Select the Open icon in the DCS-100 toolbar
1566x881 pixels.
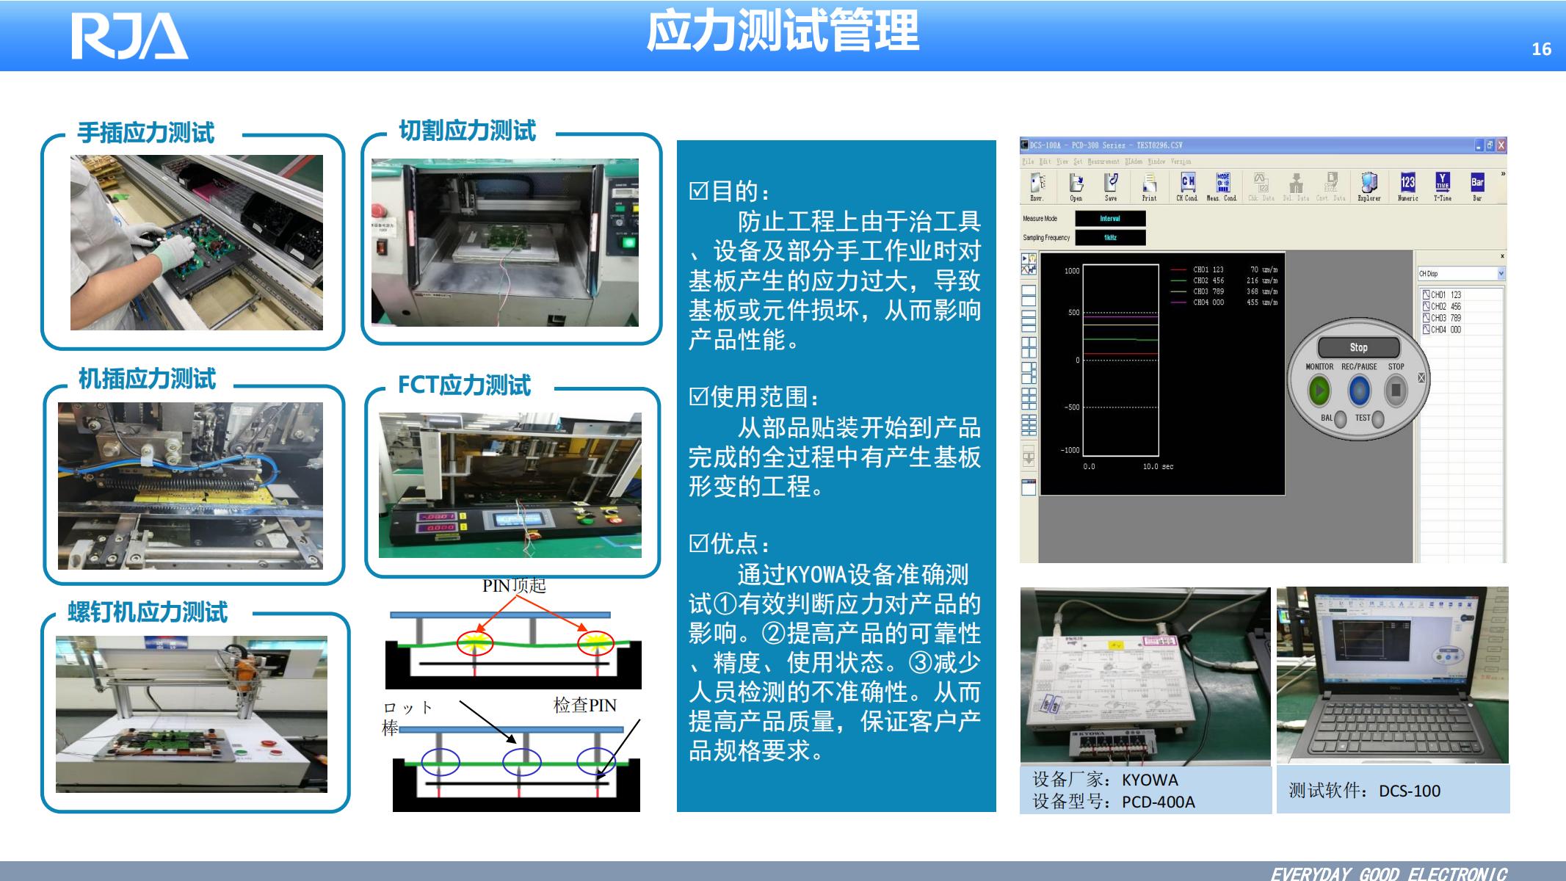coord(1077,182)
